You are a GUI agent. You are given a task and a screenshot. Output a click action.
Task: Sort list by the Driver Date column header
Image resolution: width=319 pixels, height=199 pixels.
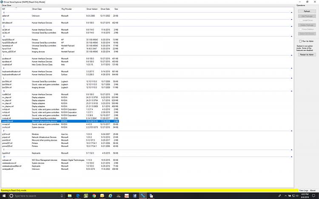(x=105, y=9)
